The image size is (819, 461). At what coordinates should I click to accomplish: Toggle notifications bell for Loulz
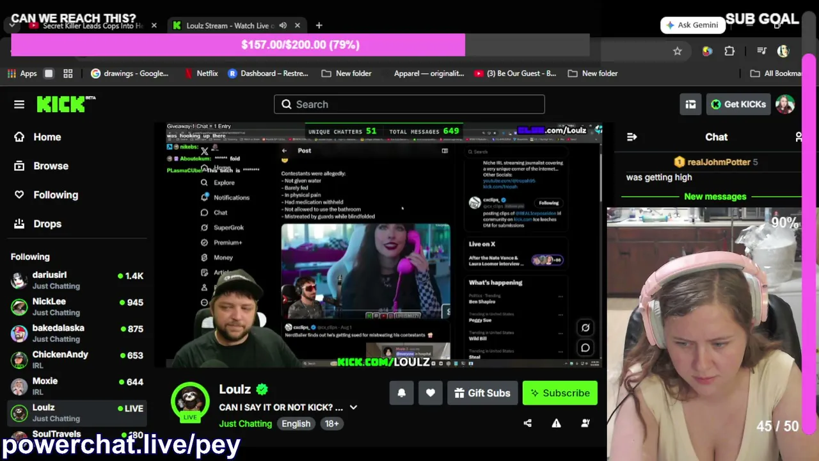(x=402, y=393)
